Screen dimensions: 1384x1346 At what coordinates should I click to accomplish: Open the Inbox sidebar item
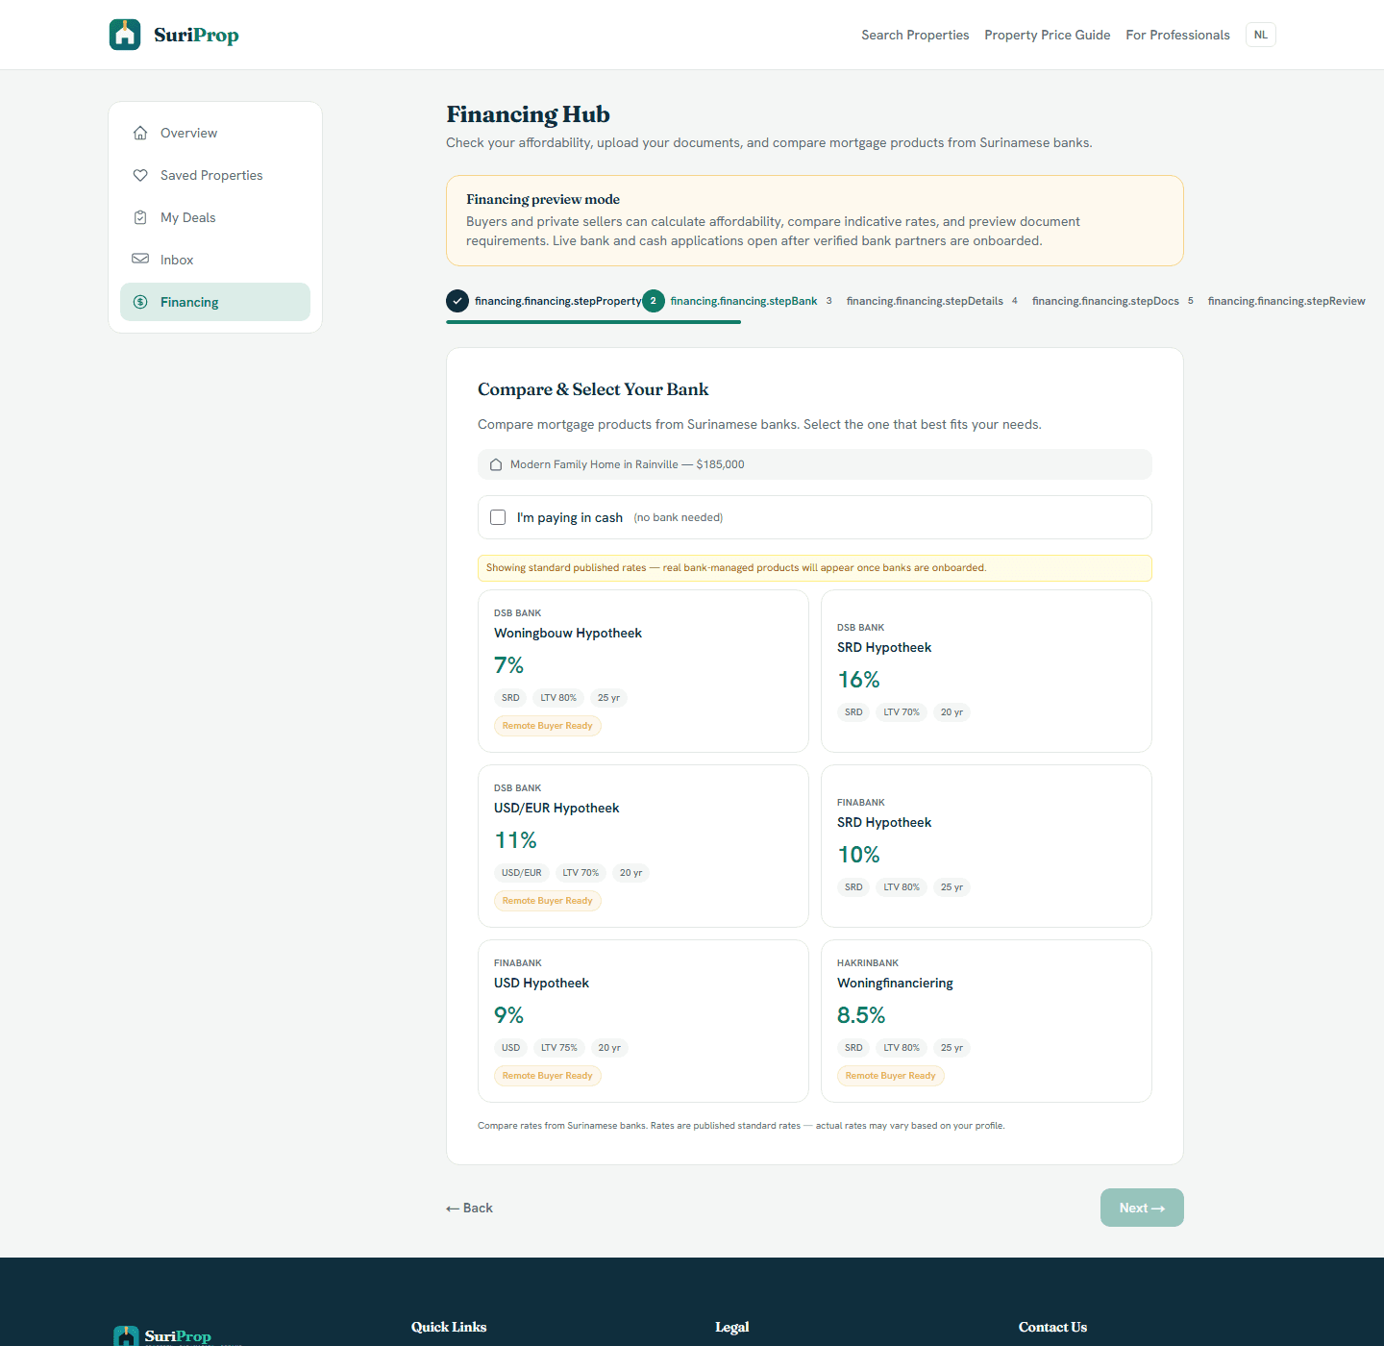(x=215, y=260)
